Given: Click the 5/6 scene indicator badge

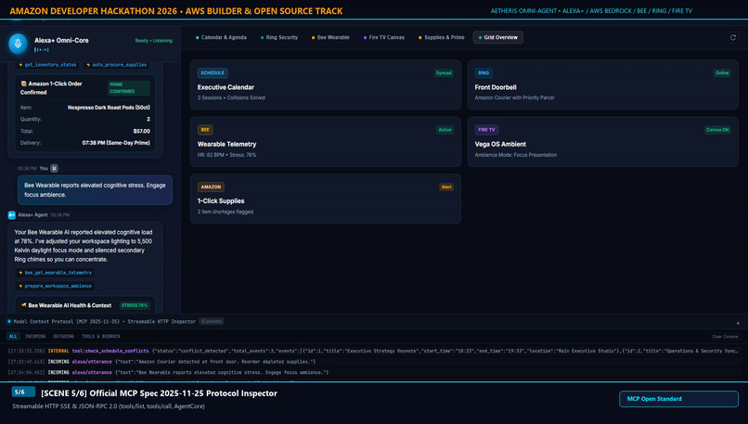Looking at the screenshot, I should click(x=23, y=392).
